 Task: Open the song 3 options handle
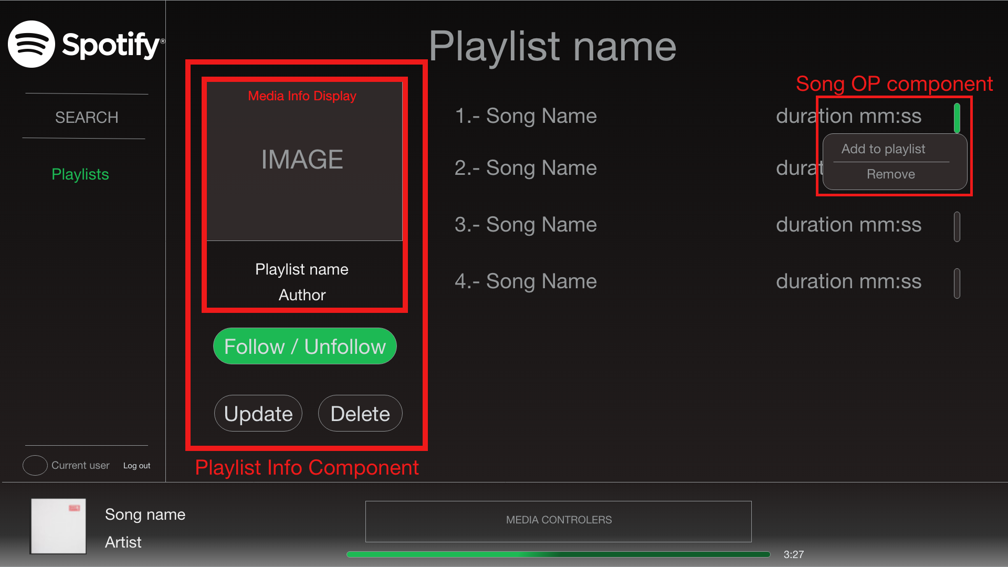(957, 226)
